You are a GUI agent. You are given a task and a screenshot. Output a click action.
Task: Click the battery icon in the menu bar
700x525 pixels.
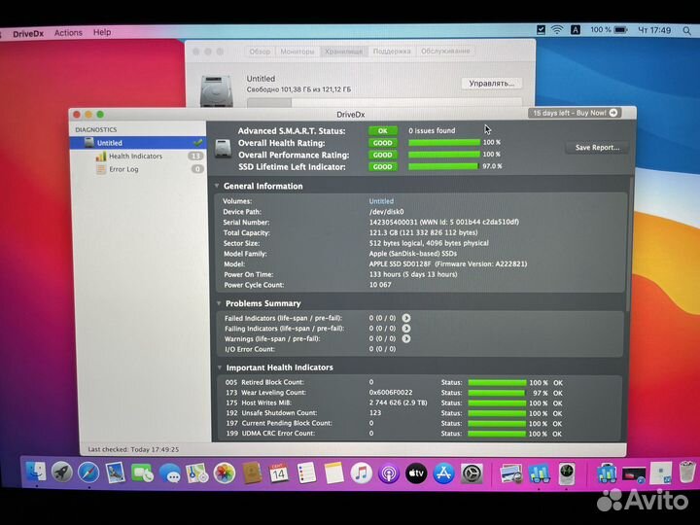tap(621, 30)
